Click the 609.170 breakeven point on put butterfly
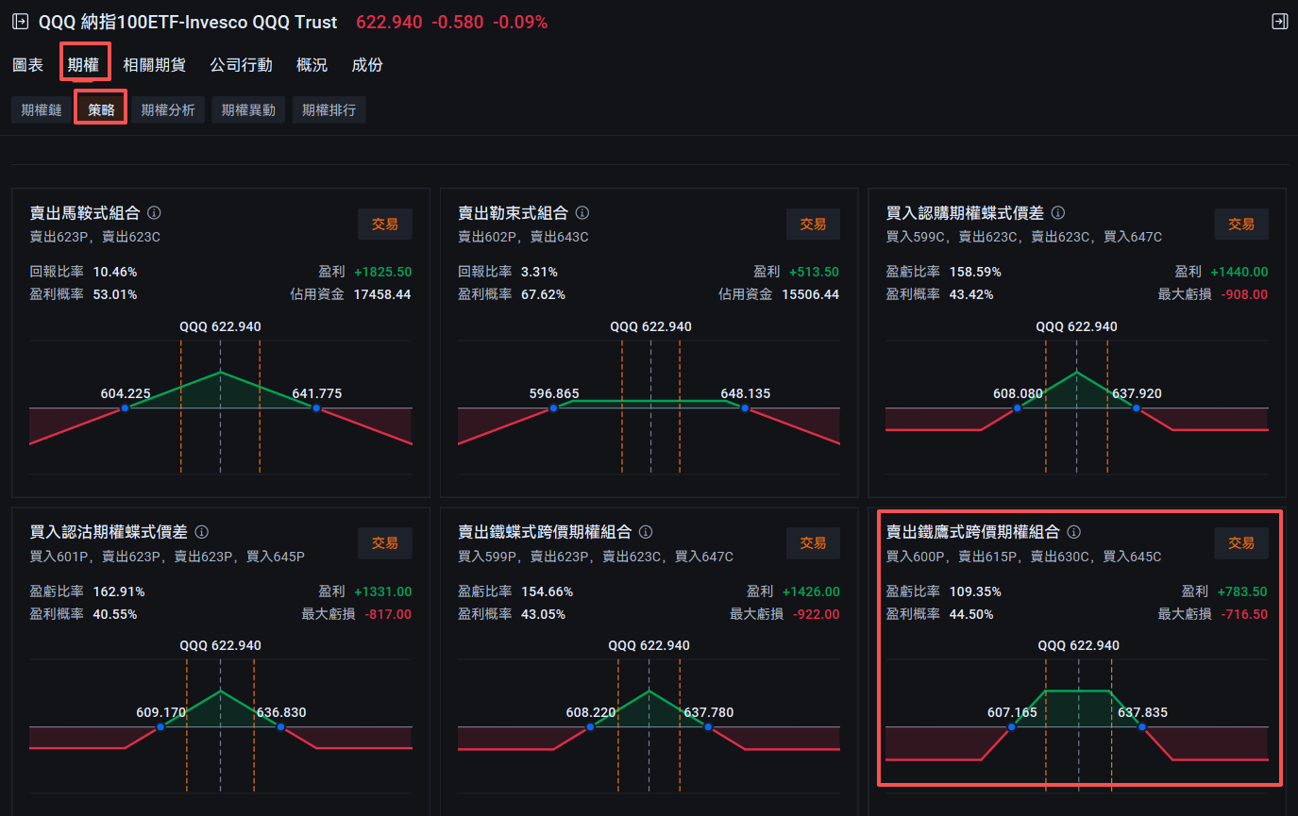The width and height of the screenshot is (1298, 816). point(160,727)
